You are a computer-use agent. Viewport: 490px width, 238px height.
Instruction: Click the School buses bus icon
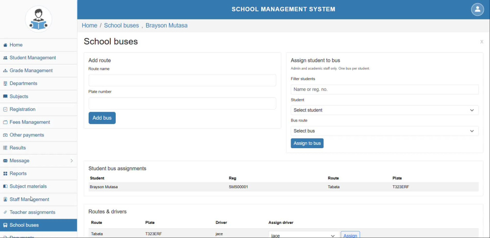click(5, 225)
